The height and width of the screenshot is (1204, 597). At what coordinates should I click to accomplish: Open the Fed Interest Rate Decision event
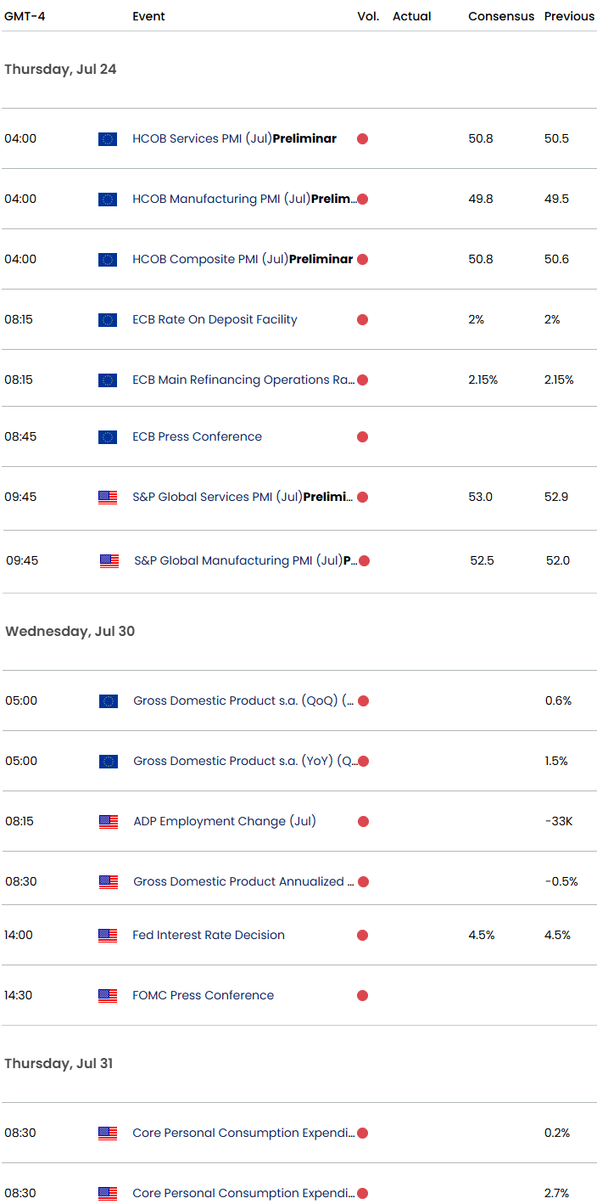coord(209,936)
